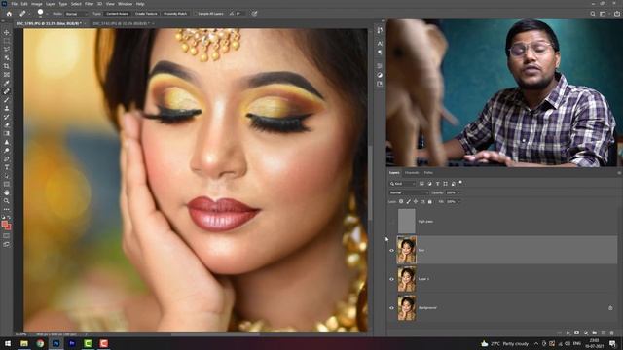Filter layers by pixel layer icon

tap(421, 184)
